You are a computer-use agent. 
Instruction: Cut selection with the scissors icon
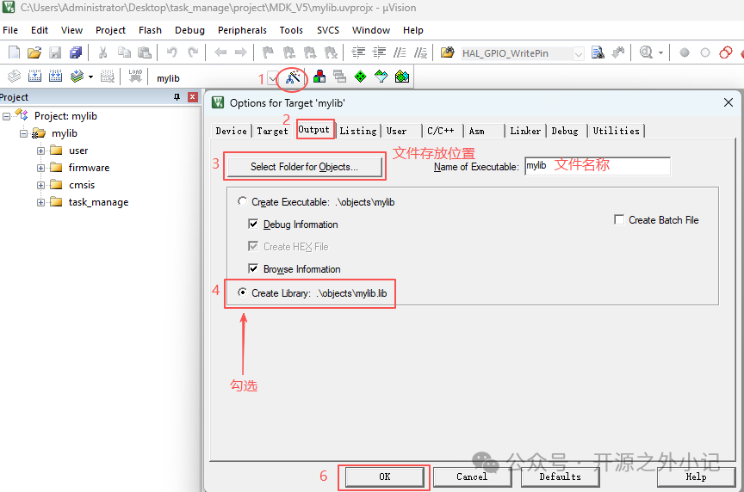point(102,52)
